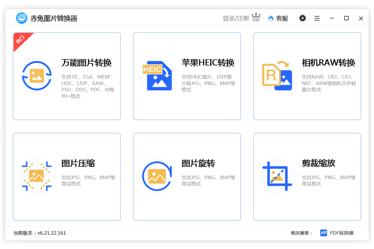Screen dimensions: 374x249
Task: Open the 图片压缩 feature title
Action: [78, 163]
